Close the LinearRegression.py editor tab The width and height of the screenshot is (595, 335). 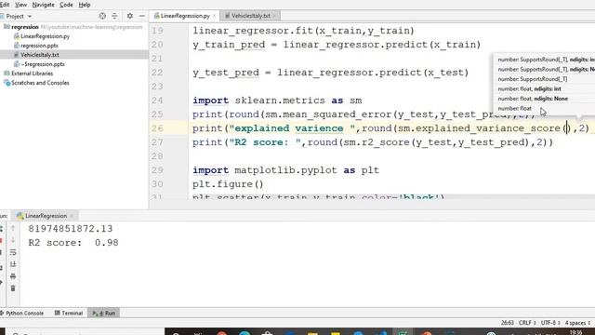214,16
